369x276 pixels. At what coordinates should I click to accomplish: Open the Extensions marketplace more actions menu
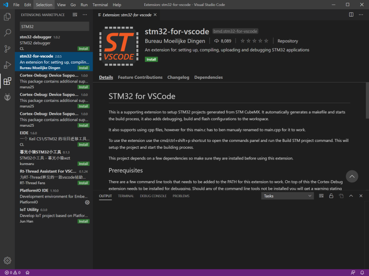click(84, 14)
